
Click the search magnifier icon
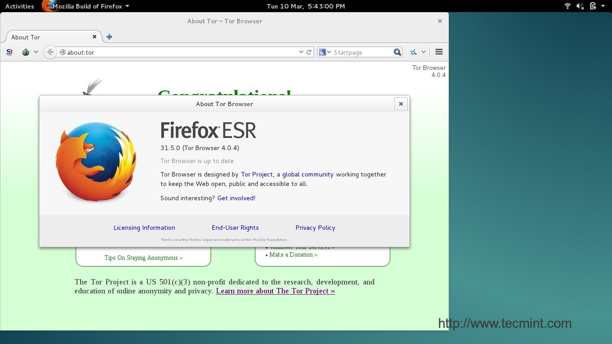(x=397, y=52)
